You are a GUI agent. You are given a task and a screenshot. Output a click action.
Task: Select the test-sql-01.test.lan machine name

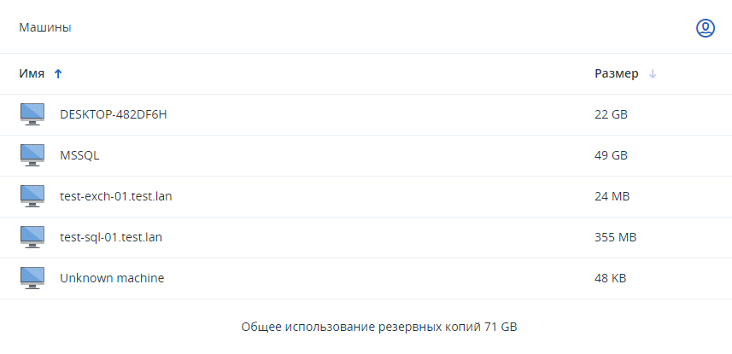pyautogui.click(x=111, y=237)
